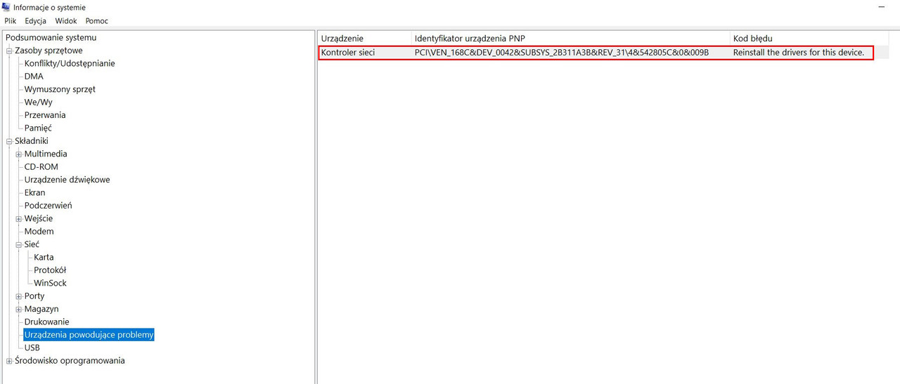Select Urządzenie dźwiękowe item

coord(67,180)
